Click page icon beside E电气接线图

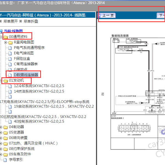[x=10, y=53]
